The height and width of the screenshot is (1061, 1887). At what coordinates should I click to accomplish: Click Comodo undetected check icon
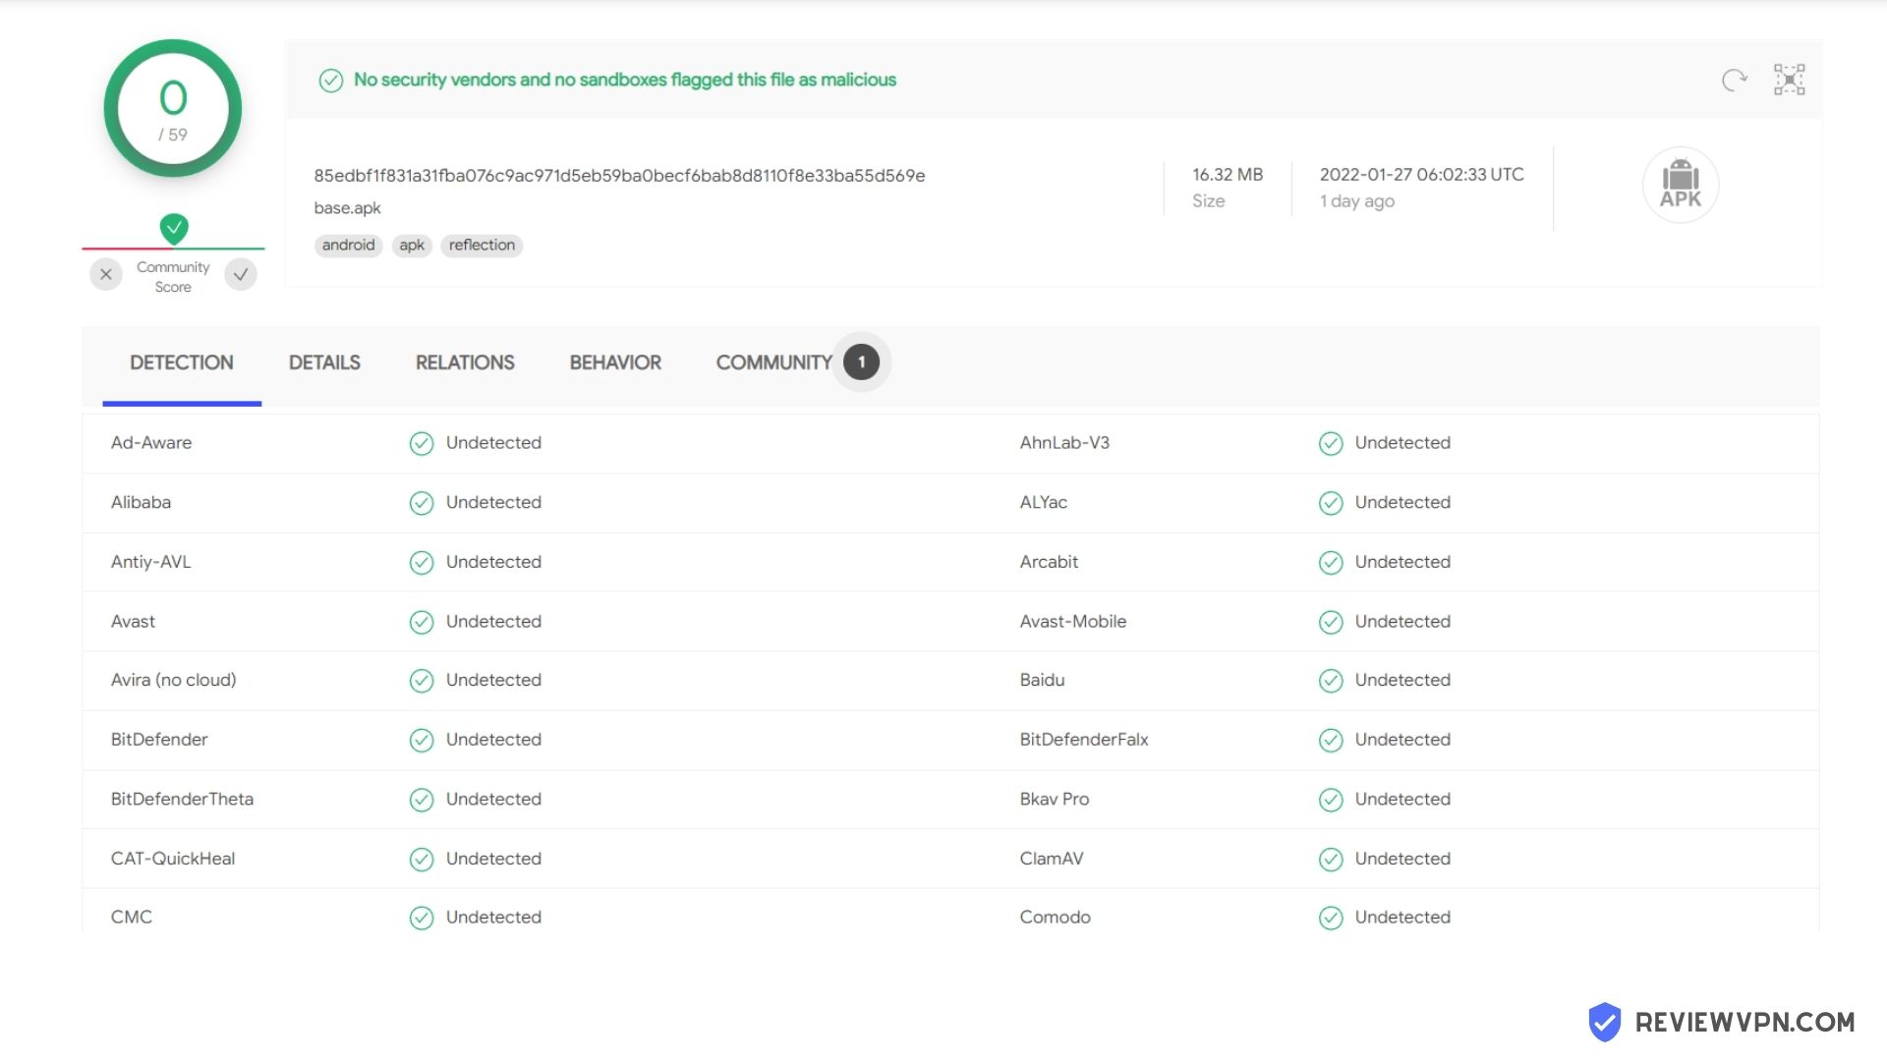[x=1331, y=918]
